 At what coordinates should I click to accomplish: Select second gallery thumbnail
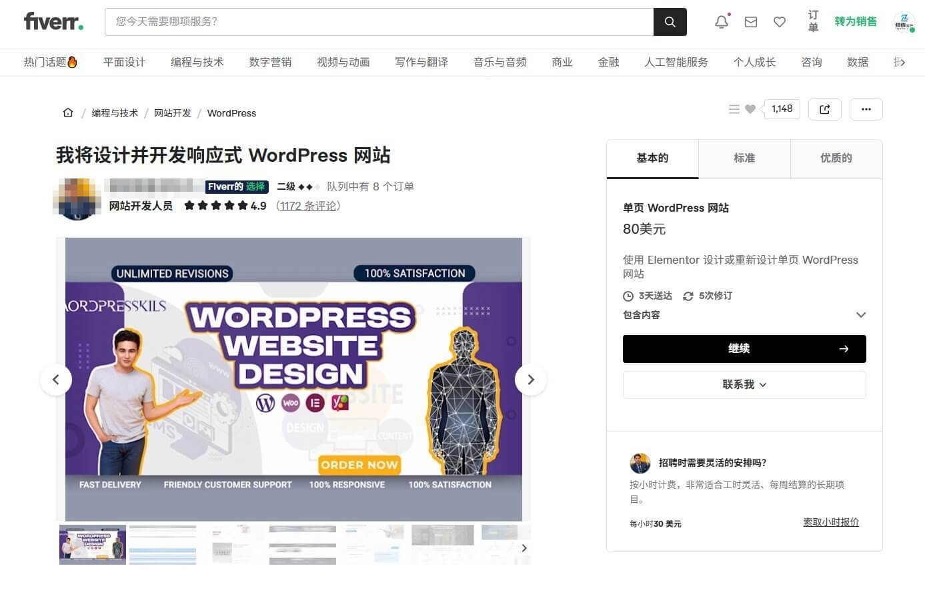(x=163, y=545)
